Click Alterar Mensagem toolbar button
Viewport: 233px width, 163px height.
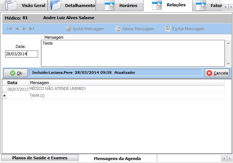click(x=135, y=29)
